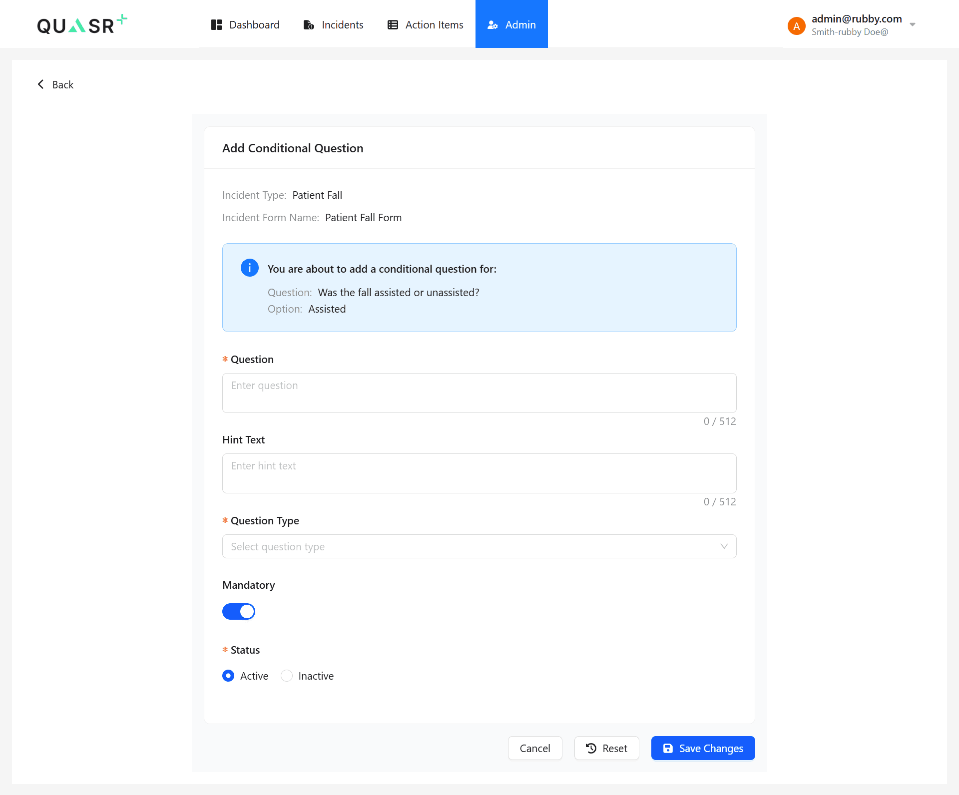The image size is (959, 795).
Task: Go to the Action Items tab
Action: coord(434,25)
